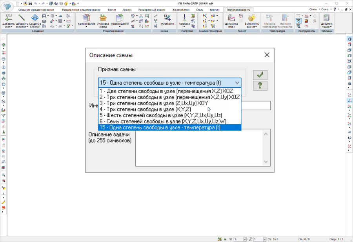Screen dimensions: 353x242
Task: Open the Стиль menu
Action: (314, 9)
